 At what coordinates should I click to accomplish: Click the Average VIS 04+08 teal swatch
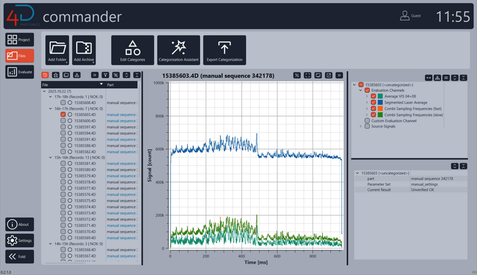coord(380,96)
